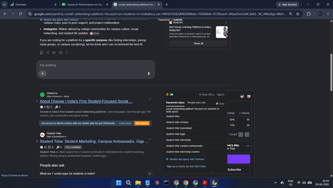Go to previous page of keyword results
Viewport: 333px width, 188px height.
coord(240,134)
